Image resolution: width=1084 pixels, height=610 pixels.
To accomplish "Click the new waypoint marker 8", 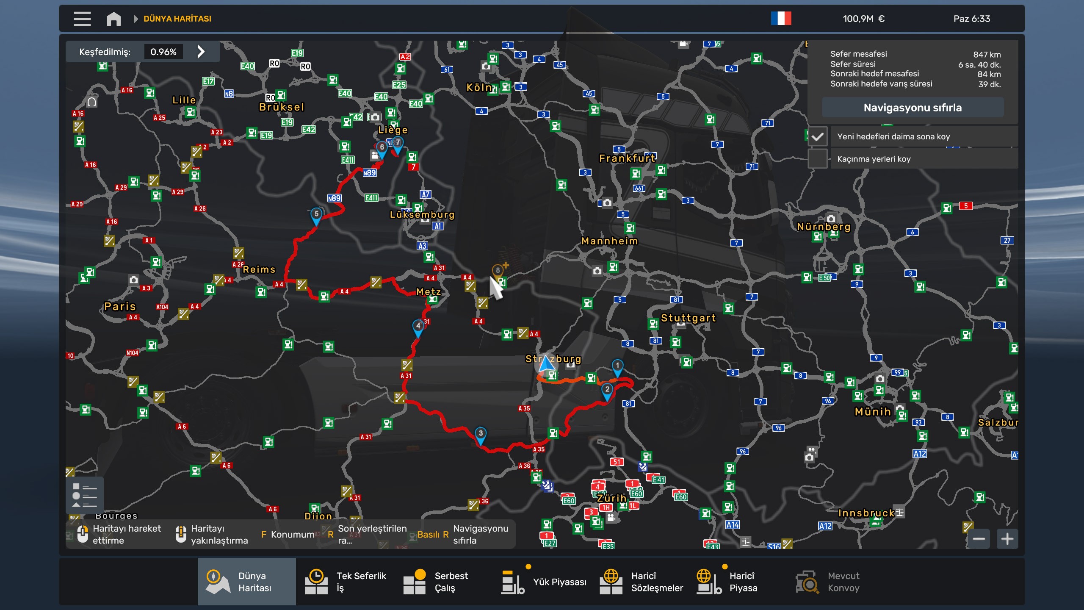I will [x=498, y=272].
